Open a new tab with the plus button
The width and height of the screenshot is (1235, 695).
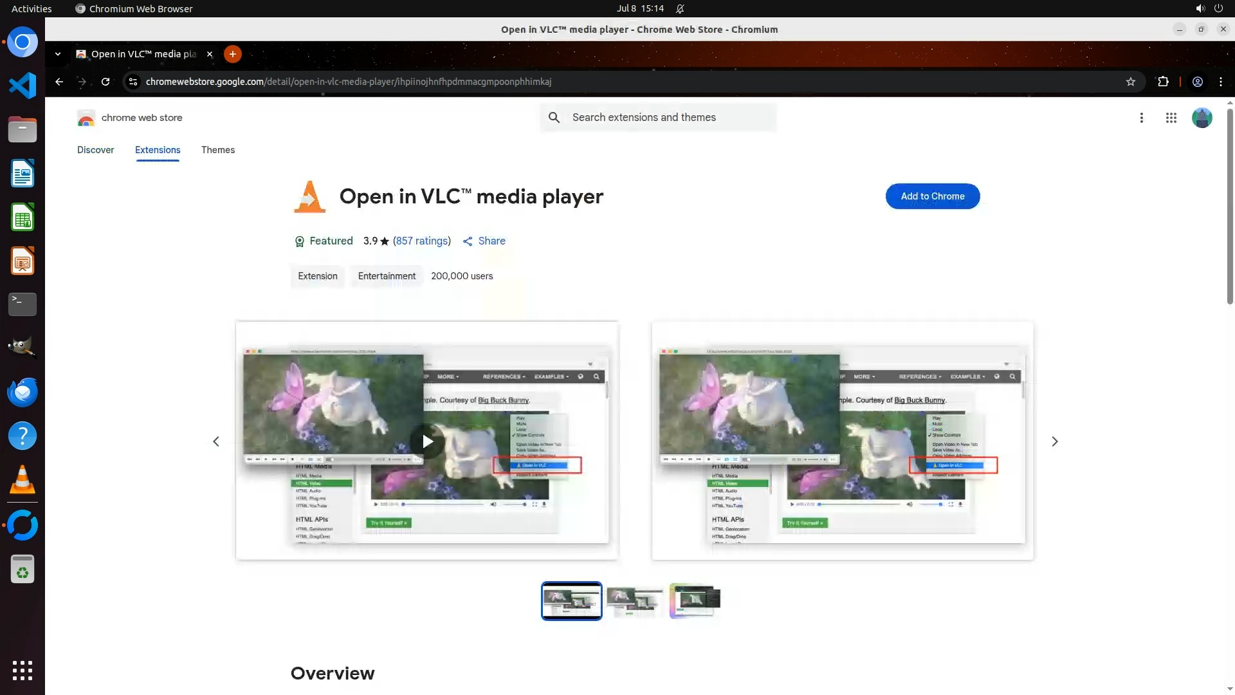(x=233, y=54)
